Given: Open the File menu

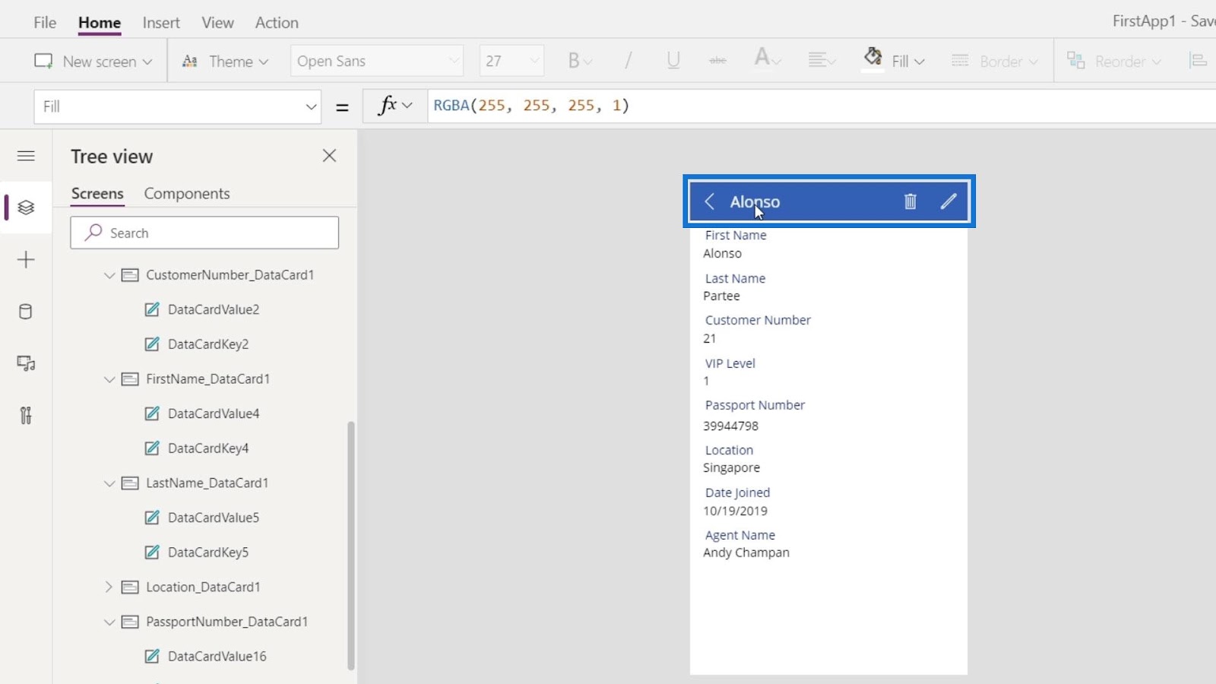Looking at the screenshot, I should pyautogui.click(x=45, y=23).
